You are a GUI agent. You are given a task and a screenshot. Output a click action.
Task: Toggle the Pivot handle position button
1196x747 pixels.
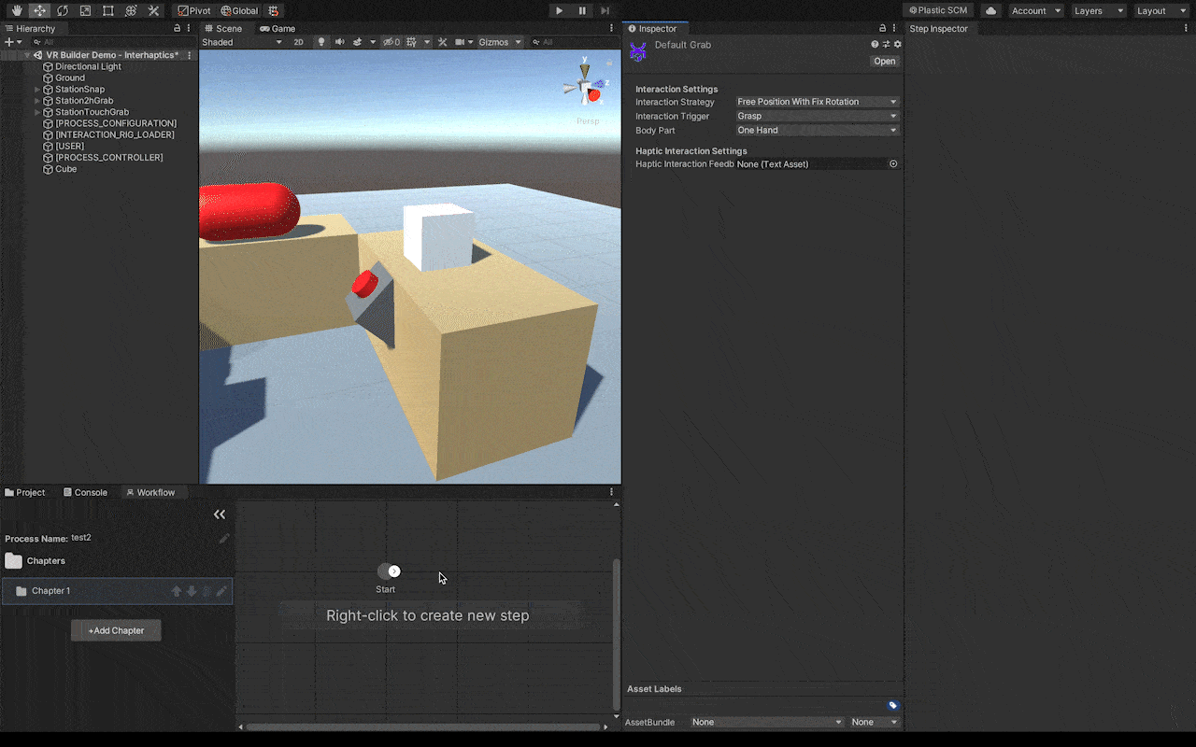click(x=194, y=10)
